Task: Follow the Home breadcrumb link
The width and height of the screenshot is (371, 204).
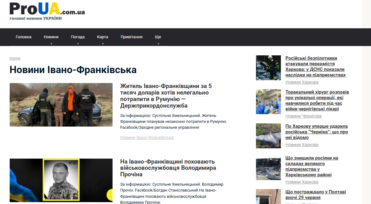Action: click(x=15, y=58)
